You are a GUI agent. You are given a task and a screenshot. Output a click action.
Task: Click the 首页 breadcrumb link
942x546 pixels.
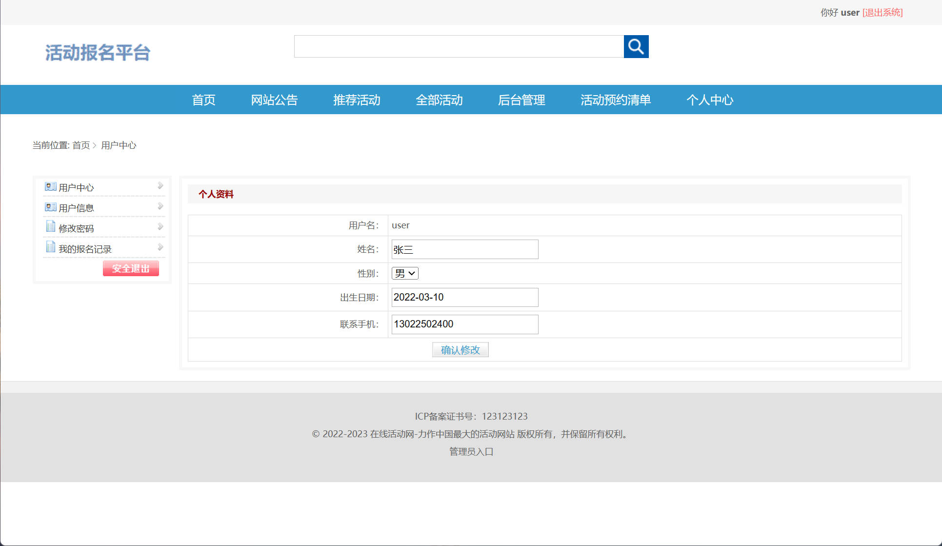pos(80,145)
